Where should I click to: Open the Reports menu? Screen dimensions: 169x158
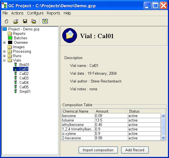tap(53, 13)
